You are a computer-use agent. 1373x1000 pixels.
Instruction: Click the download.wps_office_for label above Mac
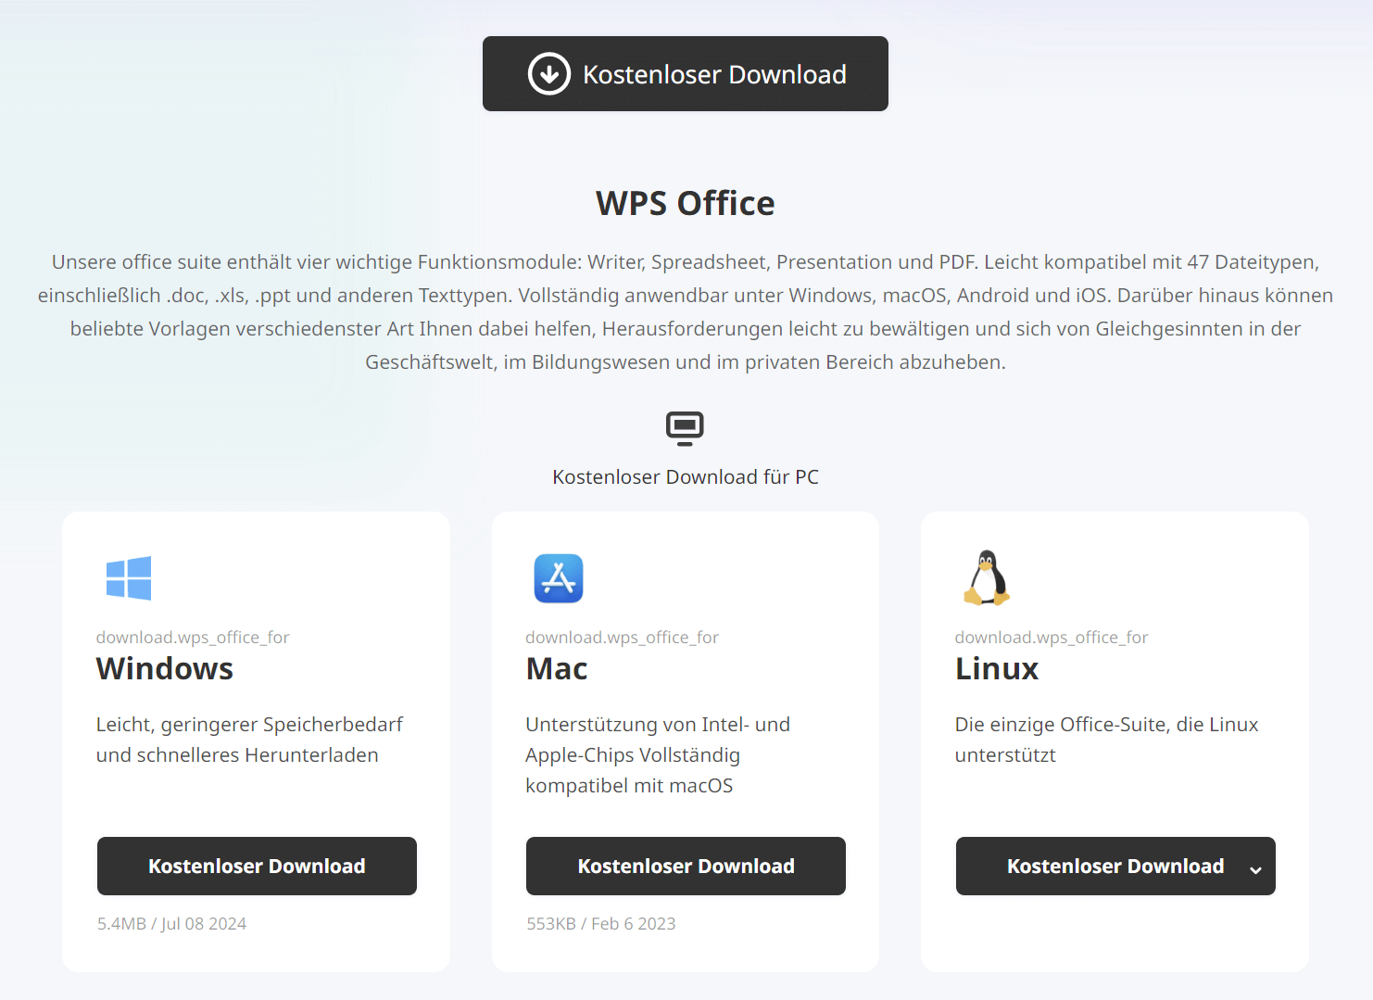click(622, 637)
